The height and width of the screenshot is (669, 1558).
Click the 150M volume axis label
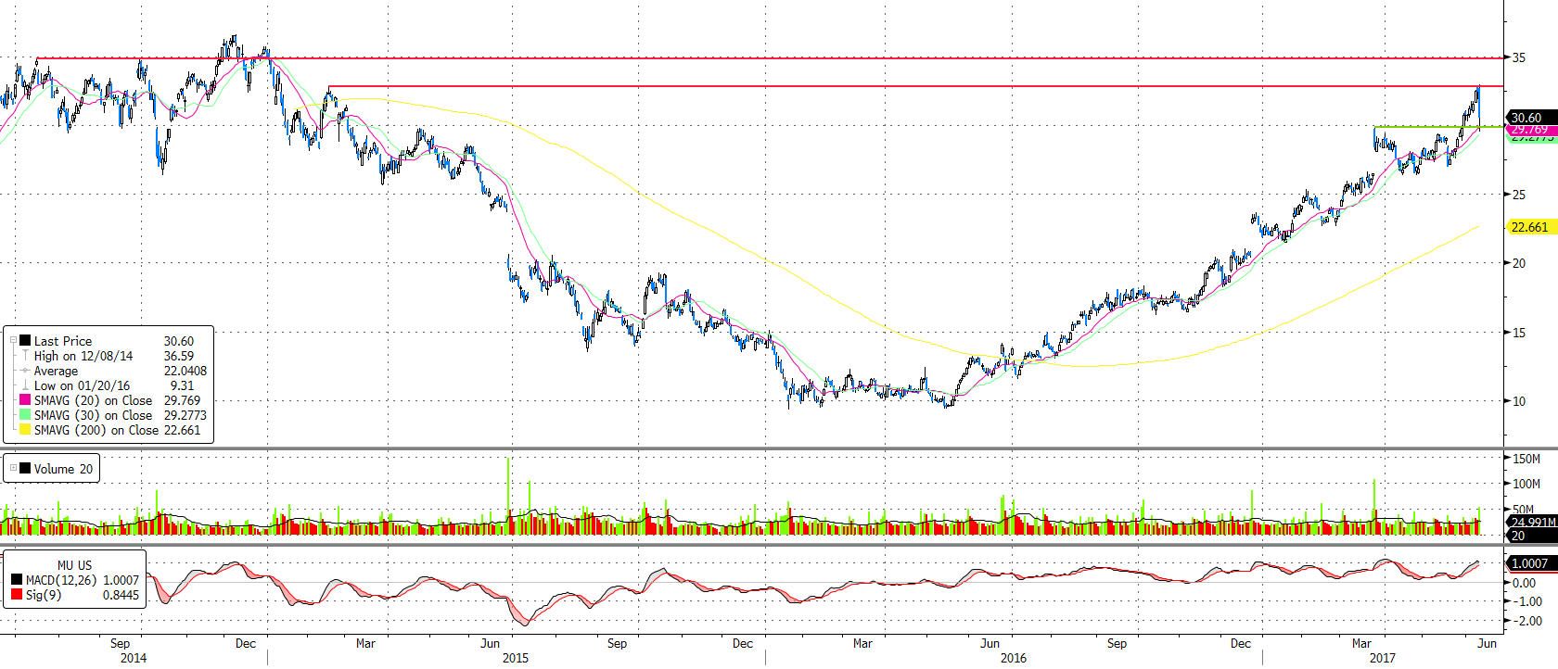(1526, 459)
